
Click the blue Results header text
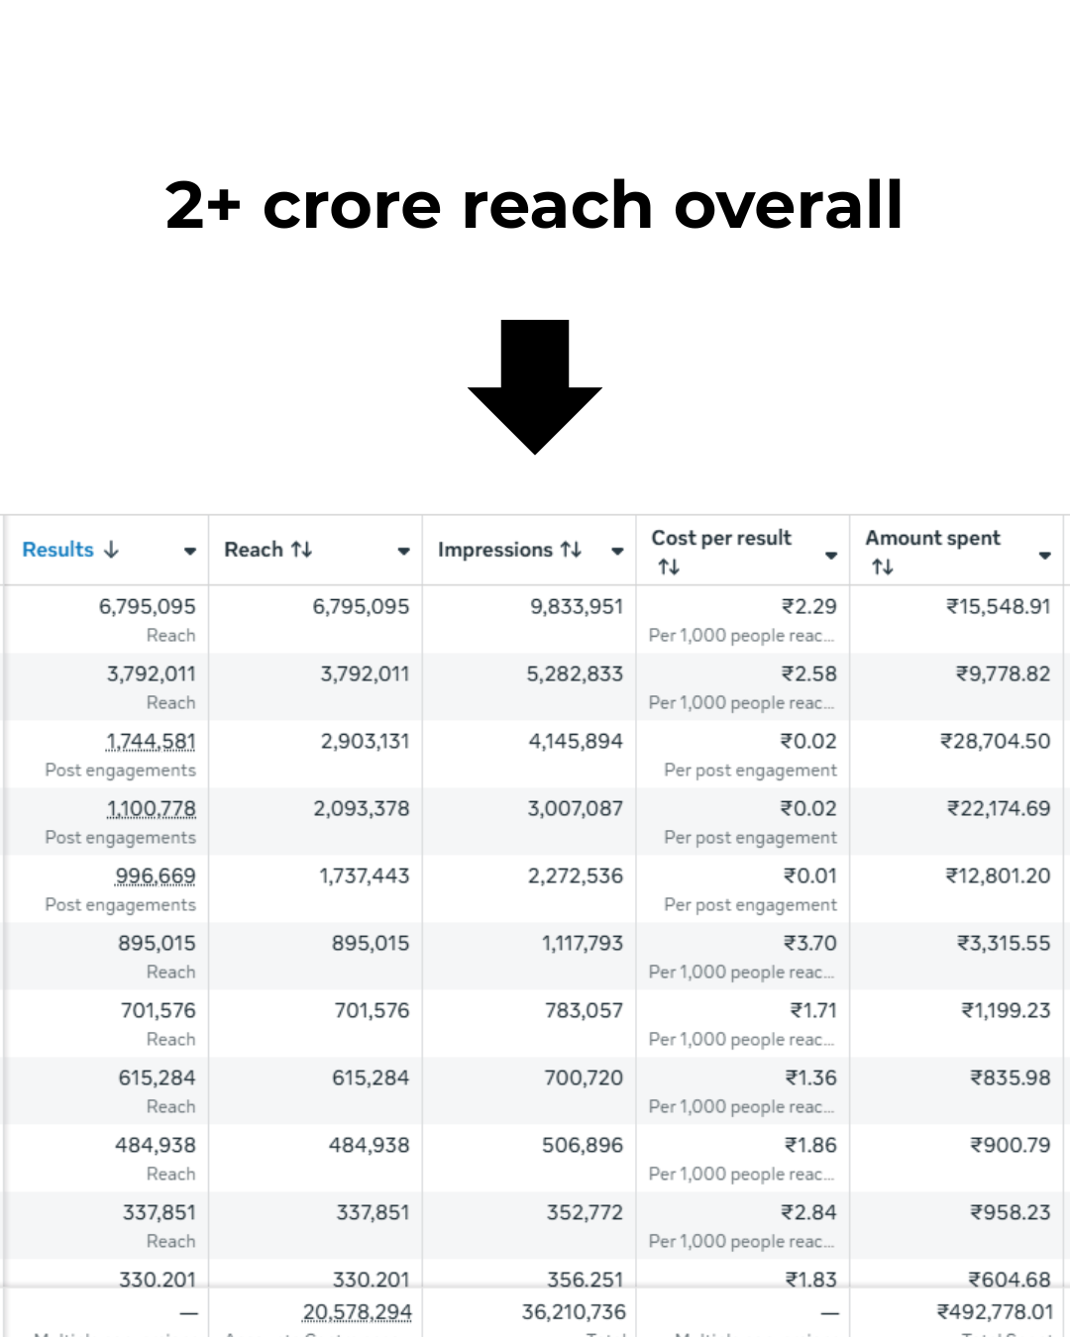click(x=57, y=550)
